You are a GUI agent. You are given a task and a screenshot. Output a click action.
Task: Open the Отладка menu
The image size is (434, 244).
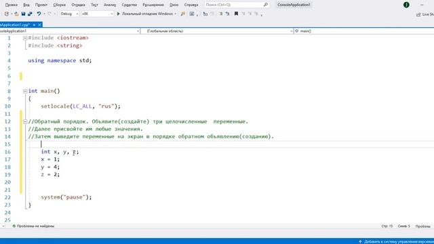click(79, 5)
